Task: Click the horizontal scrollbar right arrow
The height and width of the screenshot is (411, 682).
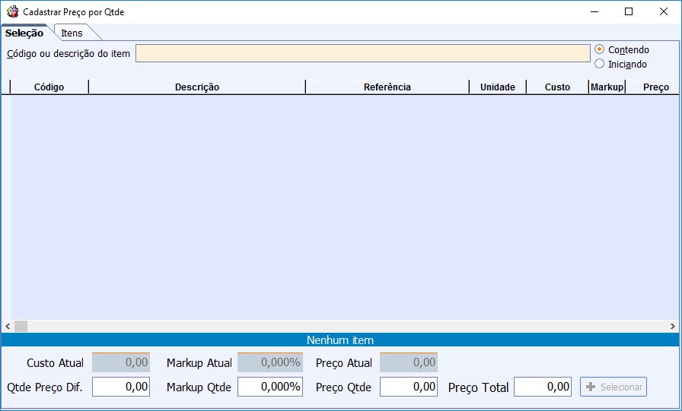Action: pos(672,326)
